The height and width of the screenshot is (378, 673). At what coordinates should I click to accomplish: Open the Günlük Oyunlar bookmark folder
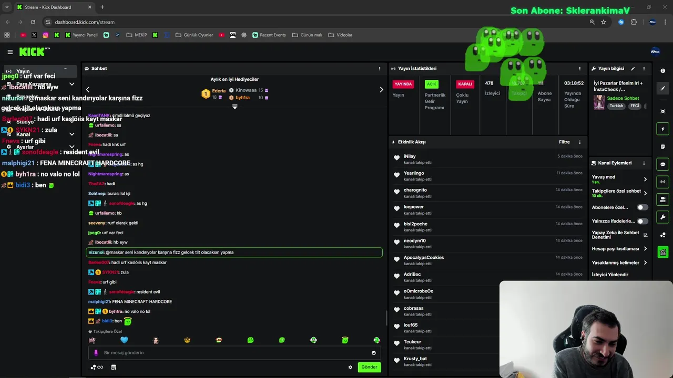click(194, 35)
